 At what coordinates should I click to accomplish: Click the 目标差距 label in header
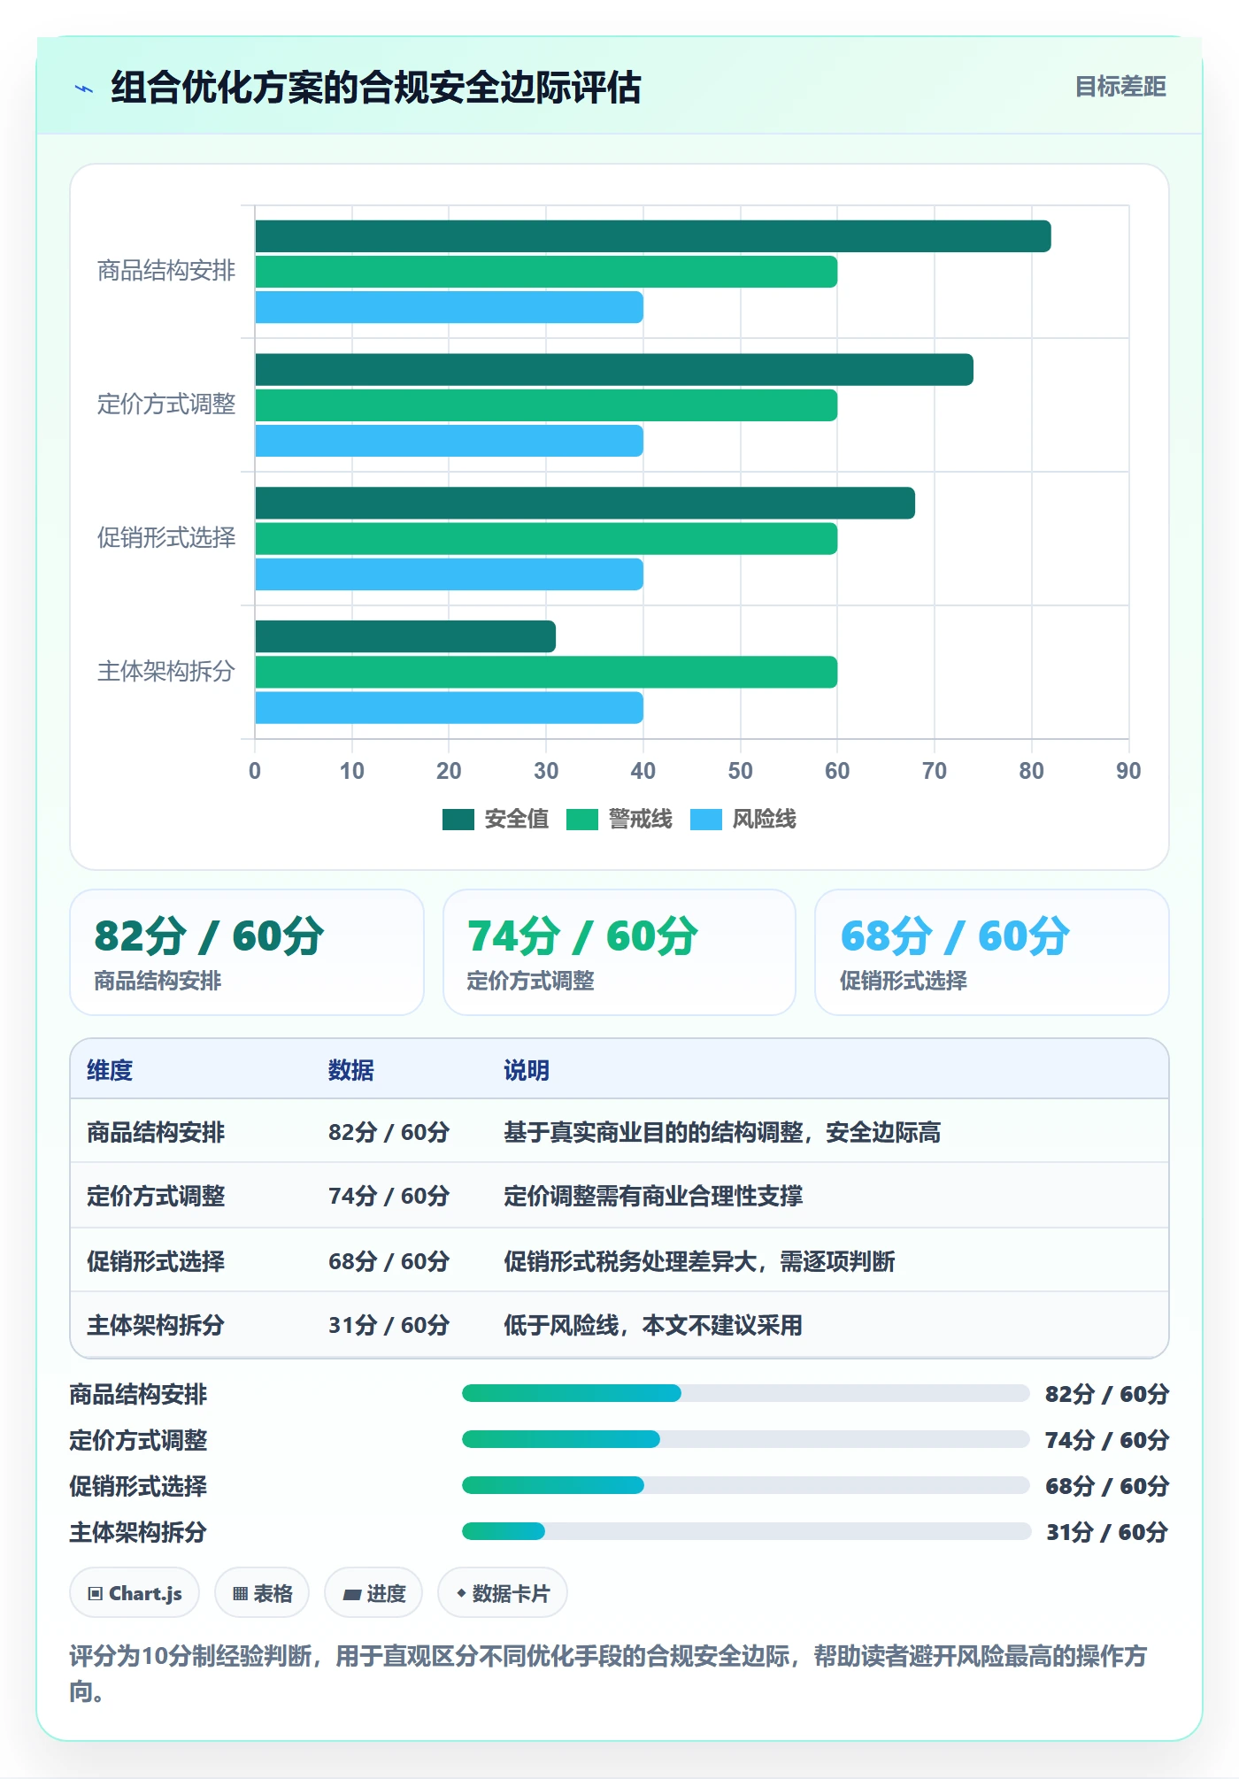[x=1120, y=87]
